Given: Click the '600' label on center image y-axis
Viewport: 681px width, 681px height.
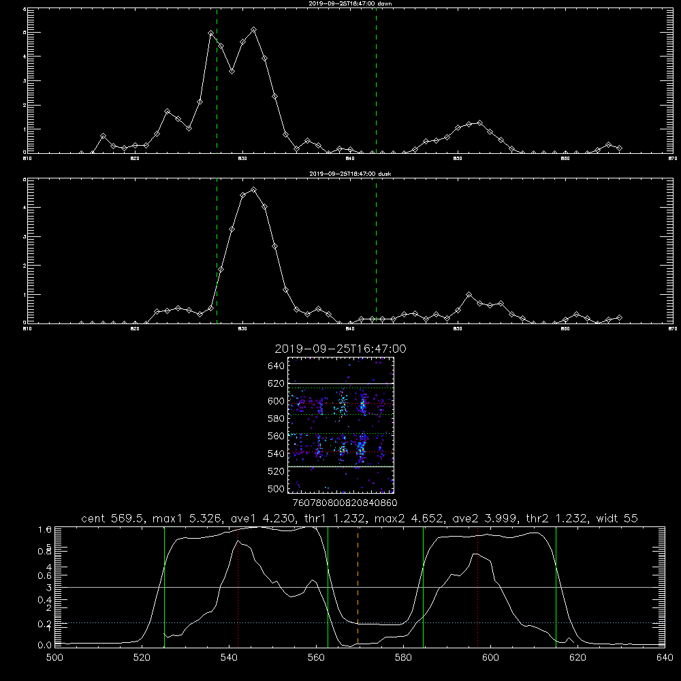Looking at the screenshot, I should [x=276, y=401].
